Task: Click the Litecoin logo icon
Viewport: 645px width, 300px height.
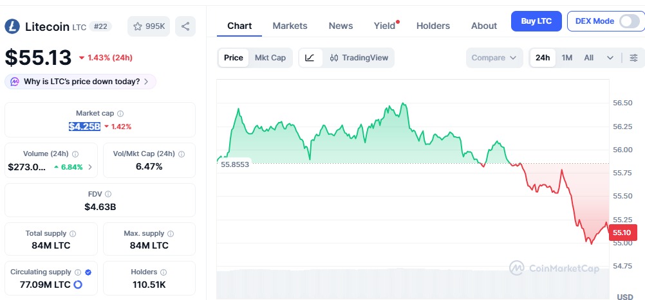Action: click(x=12, y=27)
